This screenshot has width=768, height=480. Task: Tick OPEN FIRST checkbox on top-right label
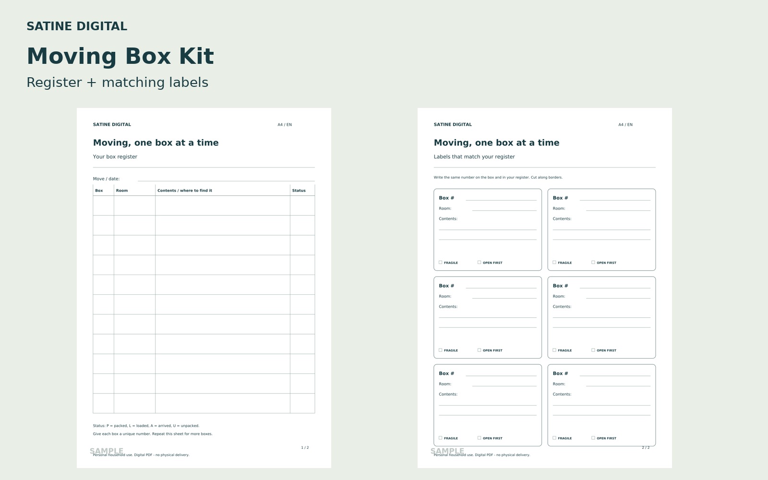click(593, 263)
